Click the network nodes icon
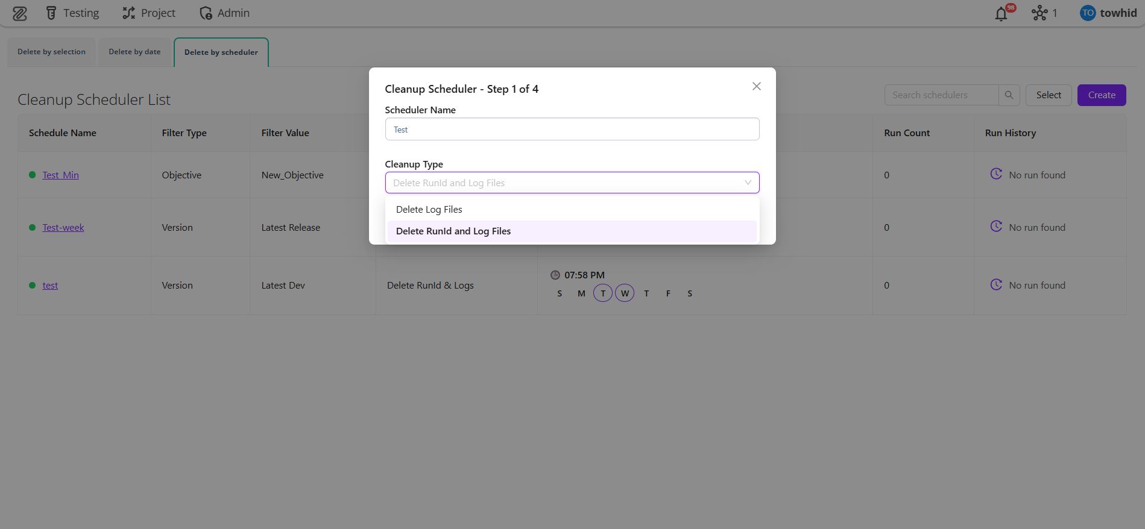 tap(1039, 13)
